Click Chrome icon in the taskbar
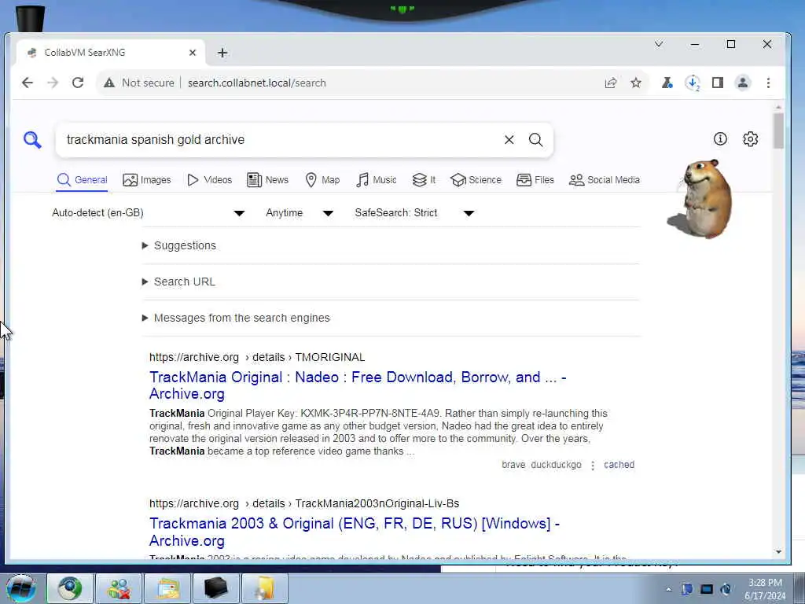The height and width of the screenshot is (604, 805). pos(69,588)
